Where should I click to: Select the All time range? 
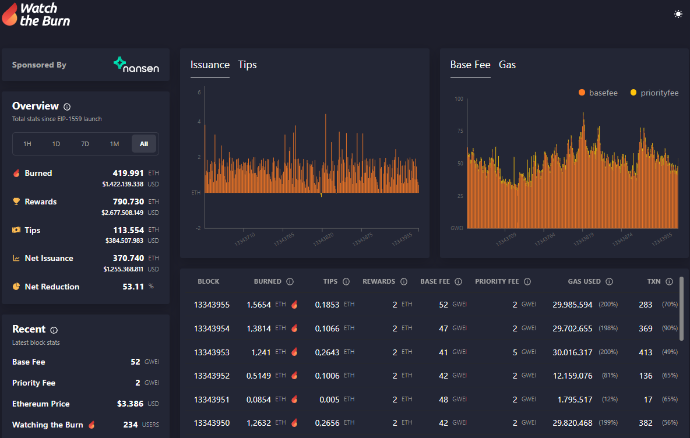coord(144,144)
